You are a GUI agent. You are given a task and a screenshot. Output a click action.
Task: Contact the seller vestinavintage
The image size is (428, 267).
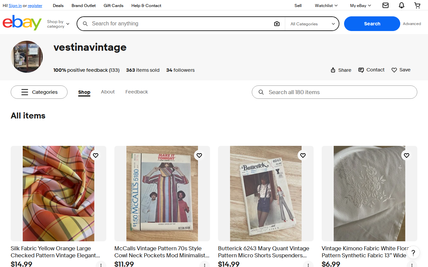coord(371,70)
